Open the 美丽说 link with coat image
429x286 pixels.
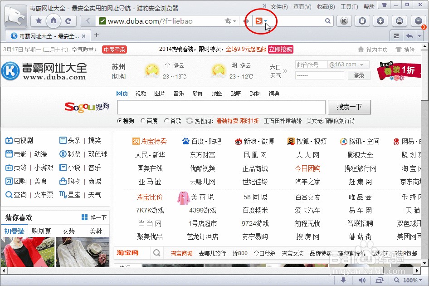click(196, 197)
